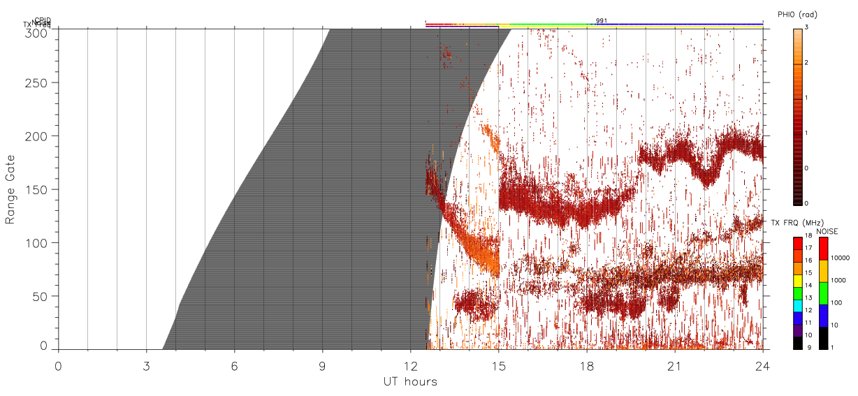Click the '18' tick on the UT hours axis
This screenshot has height=396, width=858.
pos(587,366)
